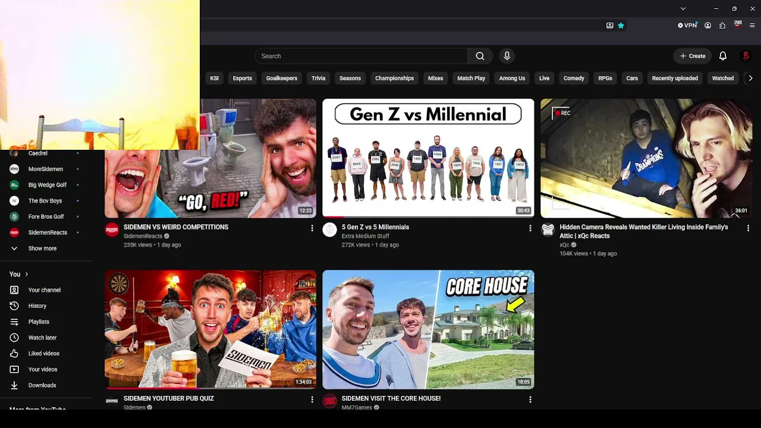Expand the You section chevron

26,274
